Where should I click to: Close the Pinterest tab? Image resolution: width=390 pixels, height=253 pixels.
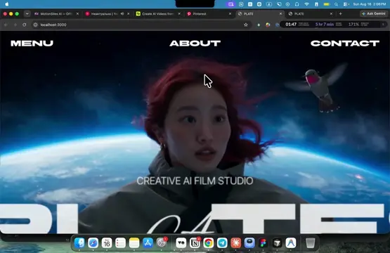[x=230, y=13]
